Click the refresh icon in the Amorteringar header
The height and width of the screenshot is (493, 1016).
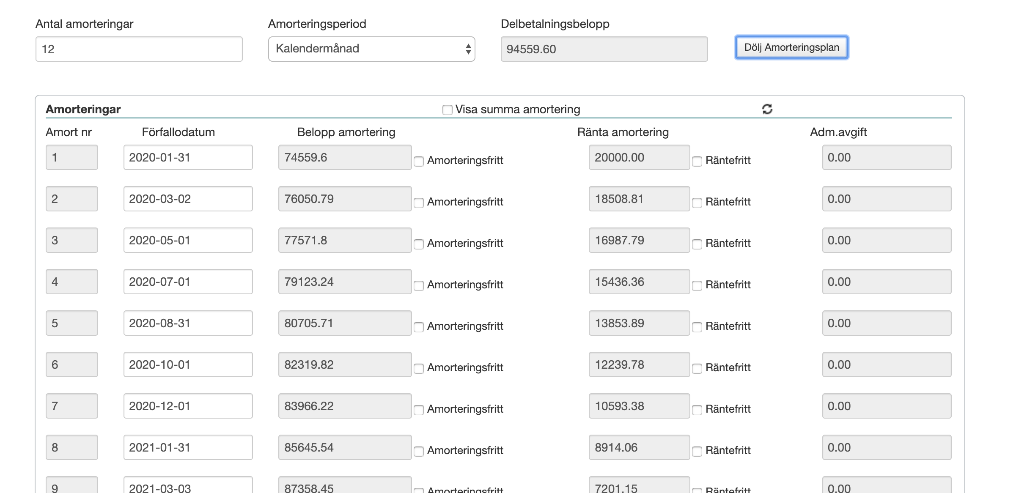click(767, 109)
